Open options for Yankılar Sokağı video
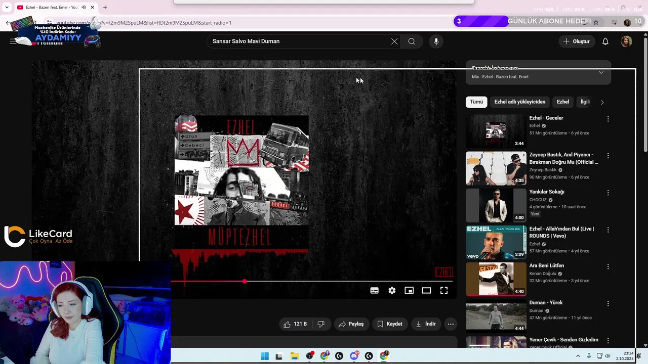 [x=608, y=193]
